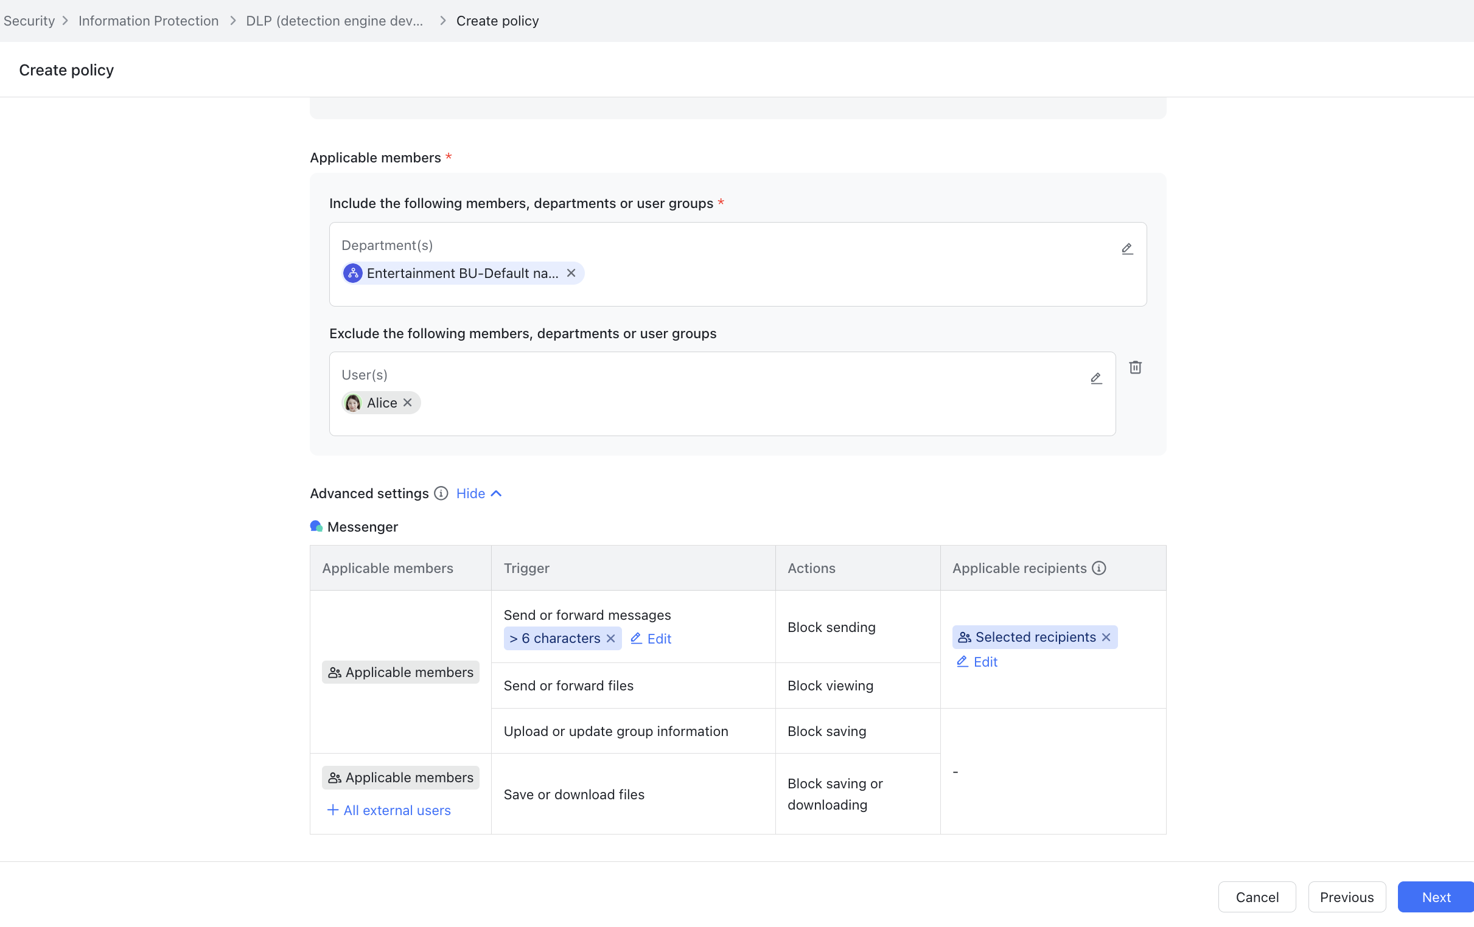The image size is (1474, 927).
Task: Remove the Entertainment BU-Default department tag
Action: click(x=571, y=273)
